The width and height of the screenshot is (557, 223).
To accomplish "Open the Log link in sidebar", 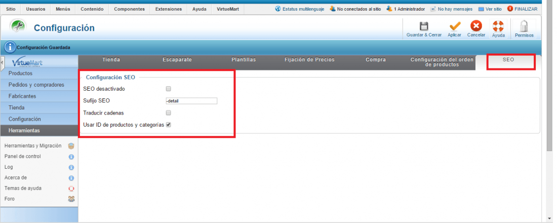I will click(x=9, y=167).
